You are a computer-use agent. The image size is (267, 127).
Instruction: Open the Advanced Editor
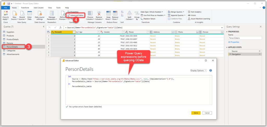[76, 15]
